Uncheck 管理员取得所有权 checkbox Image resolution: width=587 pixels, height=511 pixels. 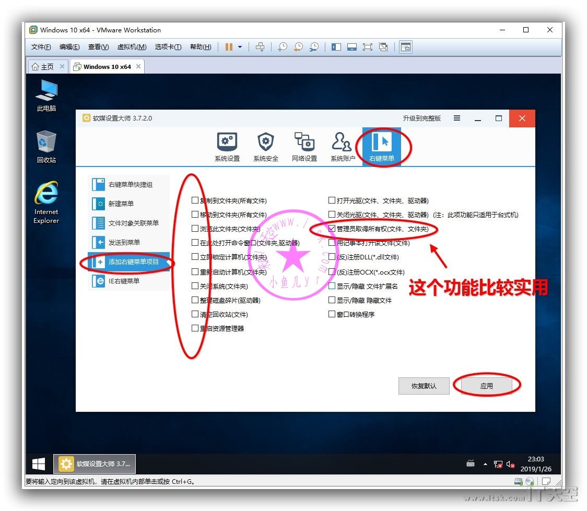click(332, 229)
